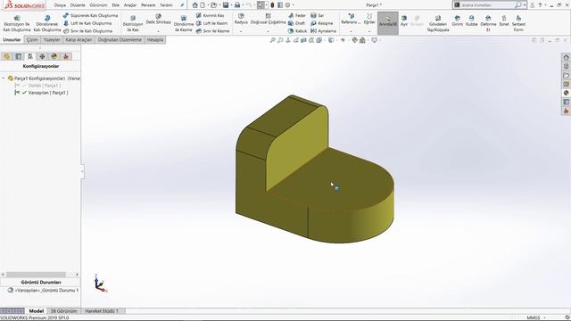Switch to the Unsurlar tab
Viewport: 571px width, 321px height.
[12, 39]
